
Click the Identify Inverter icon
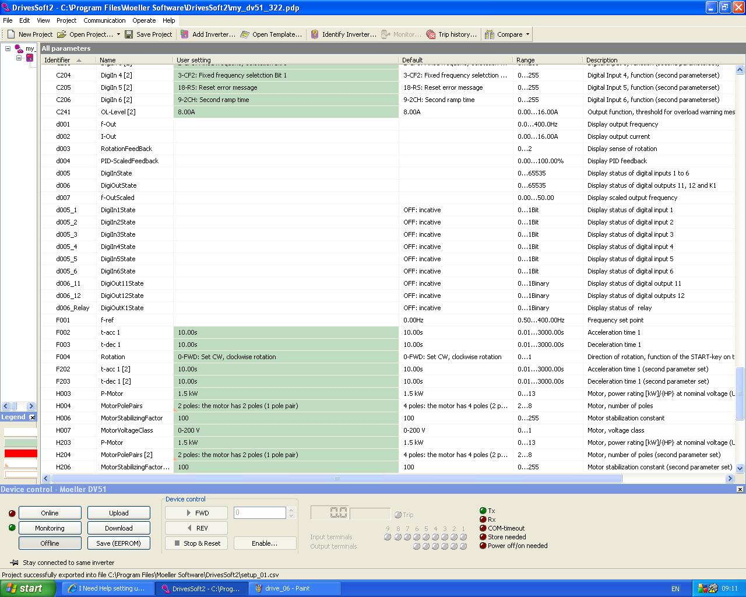[315, 34]
